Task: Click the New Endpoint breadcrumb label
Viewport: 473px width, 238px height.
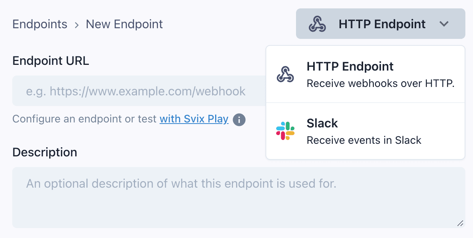Action: 124,24
